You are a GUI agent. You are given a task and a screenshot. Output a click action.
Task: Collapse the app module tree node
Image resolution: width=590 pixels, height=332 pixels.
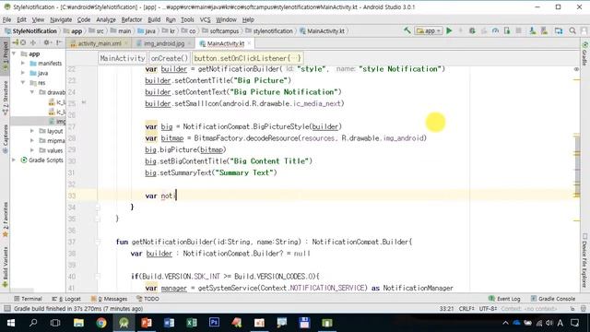[15, 53]
